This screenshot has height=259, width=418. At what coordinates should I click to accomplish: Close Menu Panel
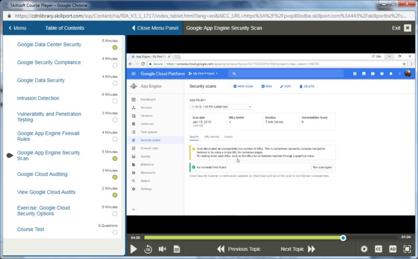[155, 28]
